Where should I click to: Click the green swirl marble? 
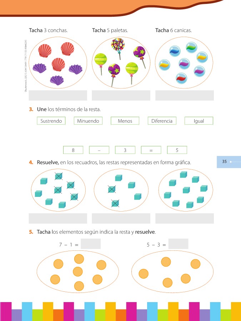click(192, 47)
